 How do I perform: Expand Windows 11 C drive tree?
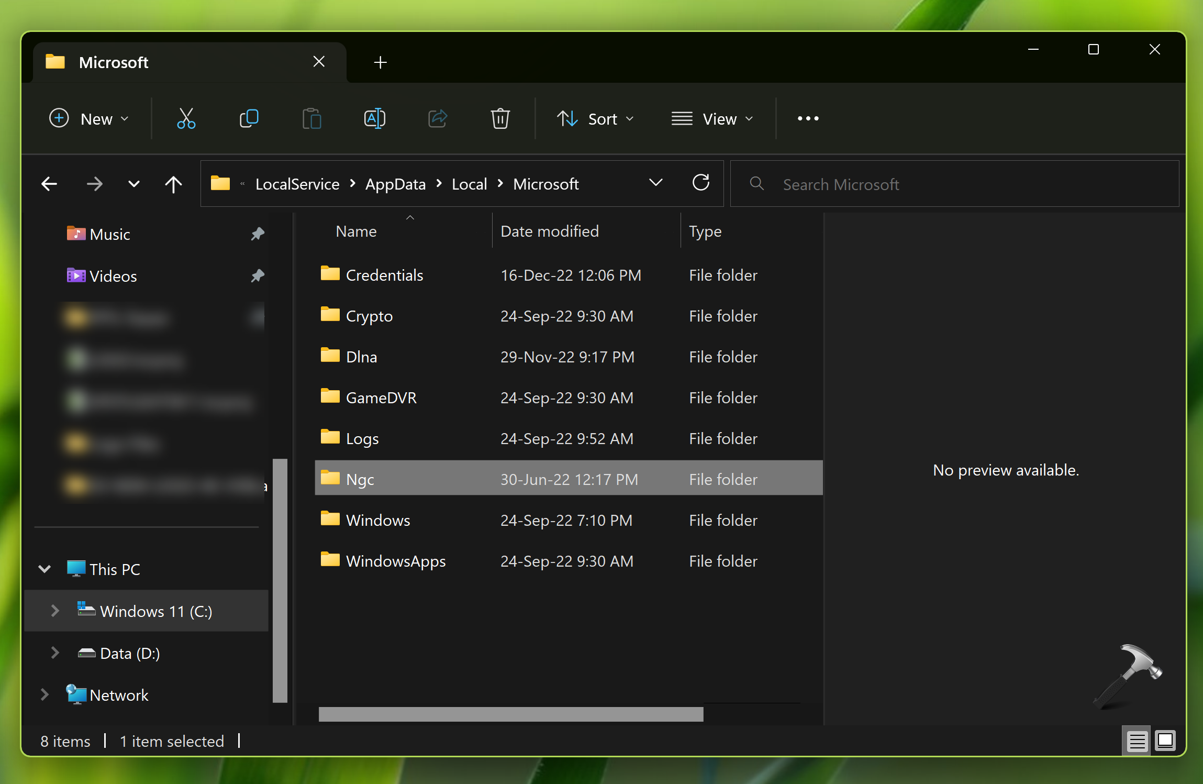click(54, 610)
